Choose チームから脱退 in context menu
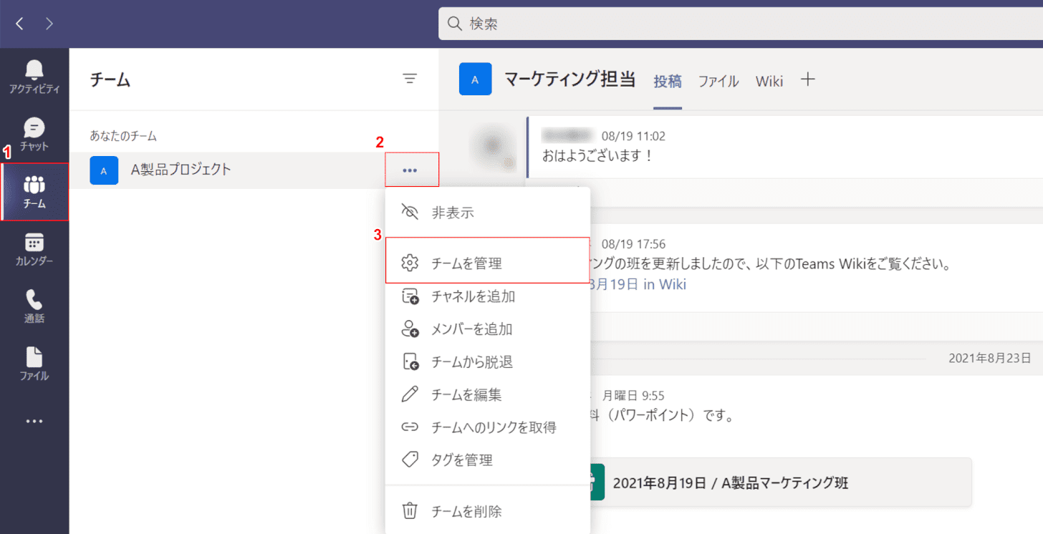1043x534 pixels. (x=488, y=362)
